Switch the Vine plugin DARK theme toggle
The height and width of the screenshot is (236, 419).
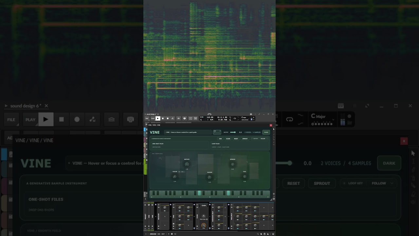[266, 132]
